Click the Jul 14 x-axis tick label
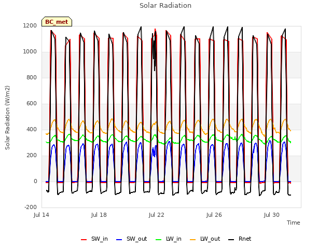The image size is (332, 249). 41,215
